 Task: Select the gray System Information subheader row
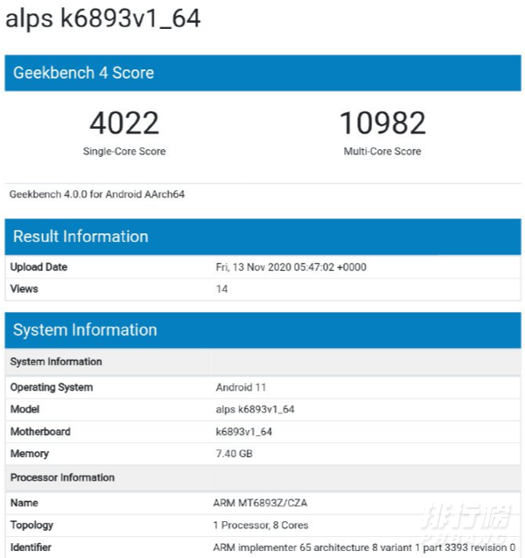point(262,362)
